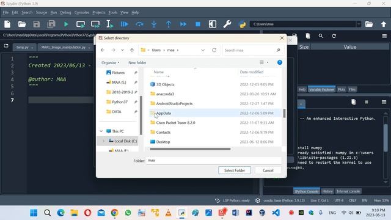This screenshot has width=391, height=220.
Task: Step out of function debug icon
Action: click(169, 24)
